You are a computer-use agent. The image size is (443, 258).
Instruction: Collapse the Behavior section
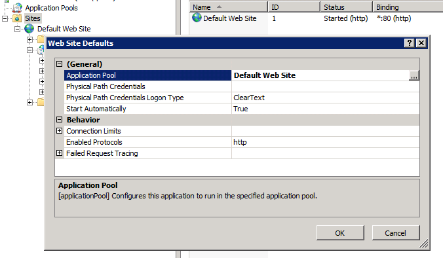[60, 120]
